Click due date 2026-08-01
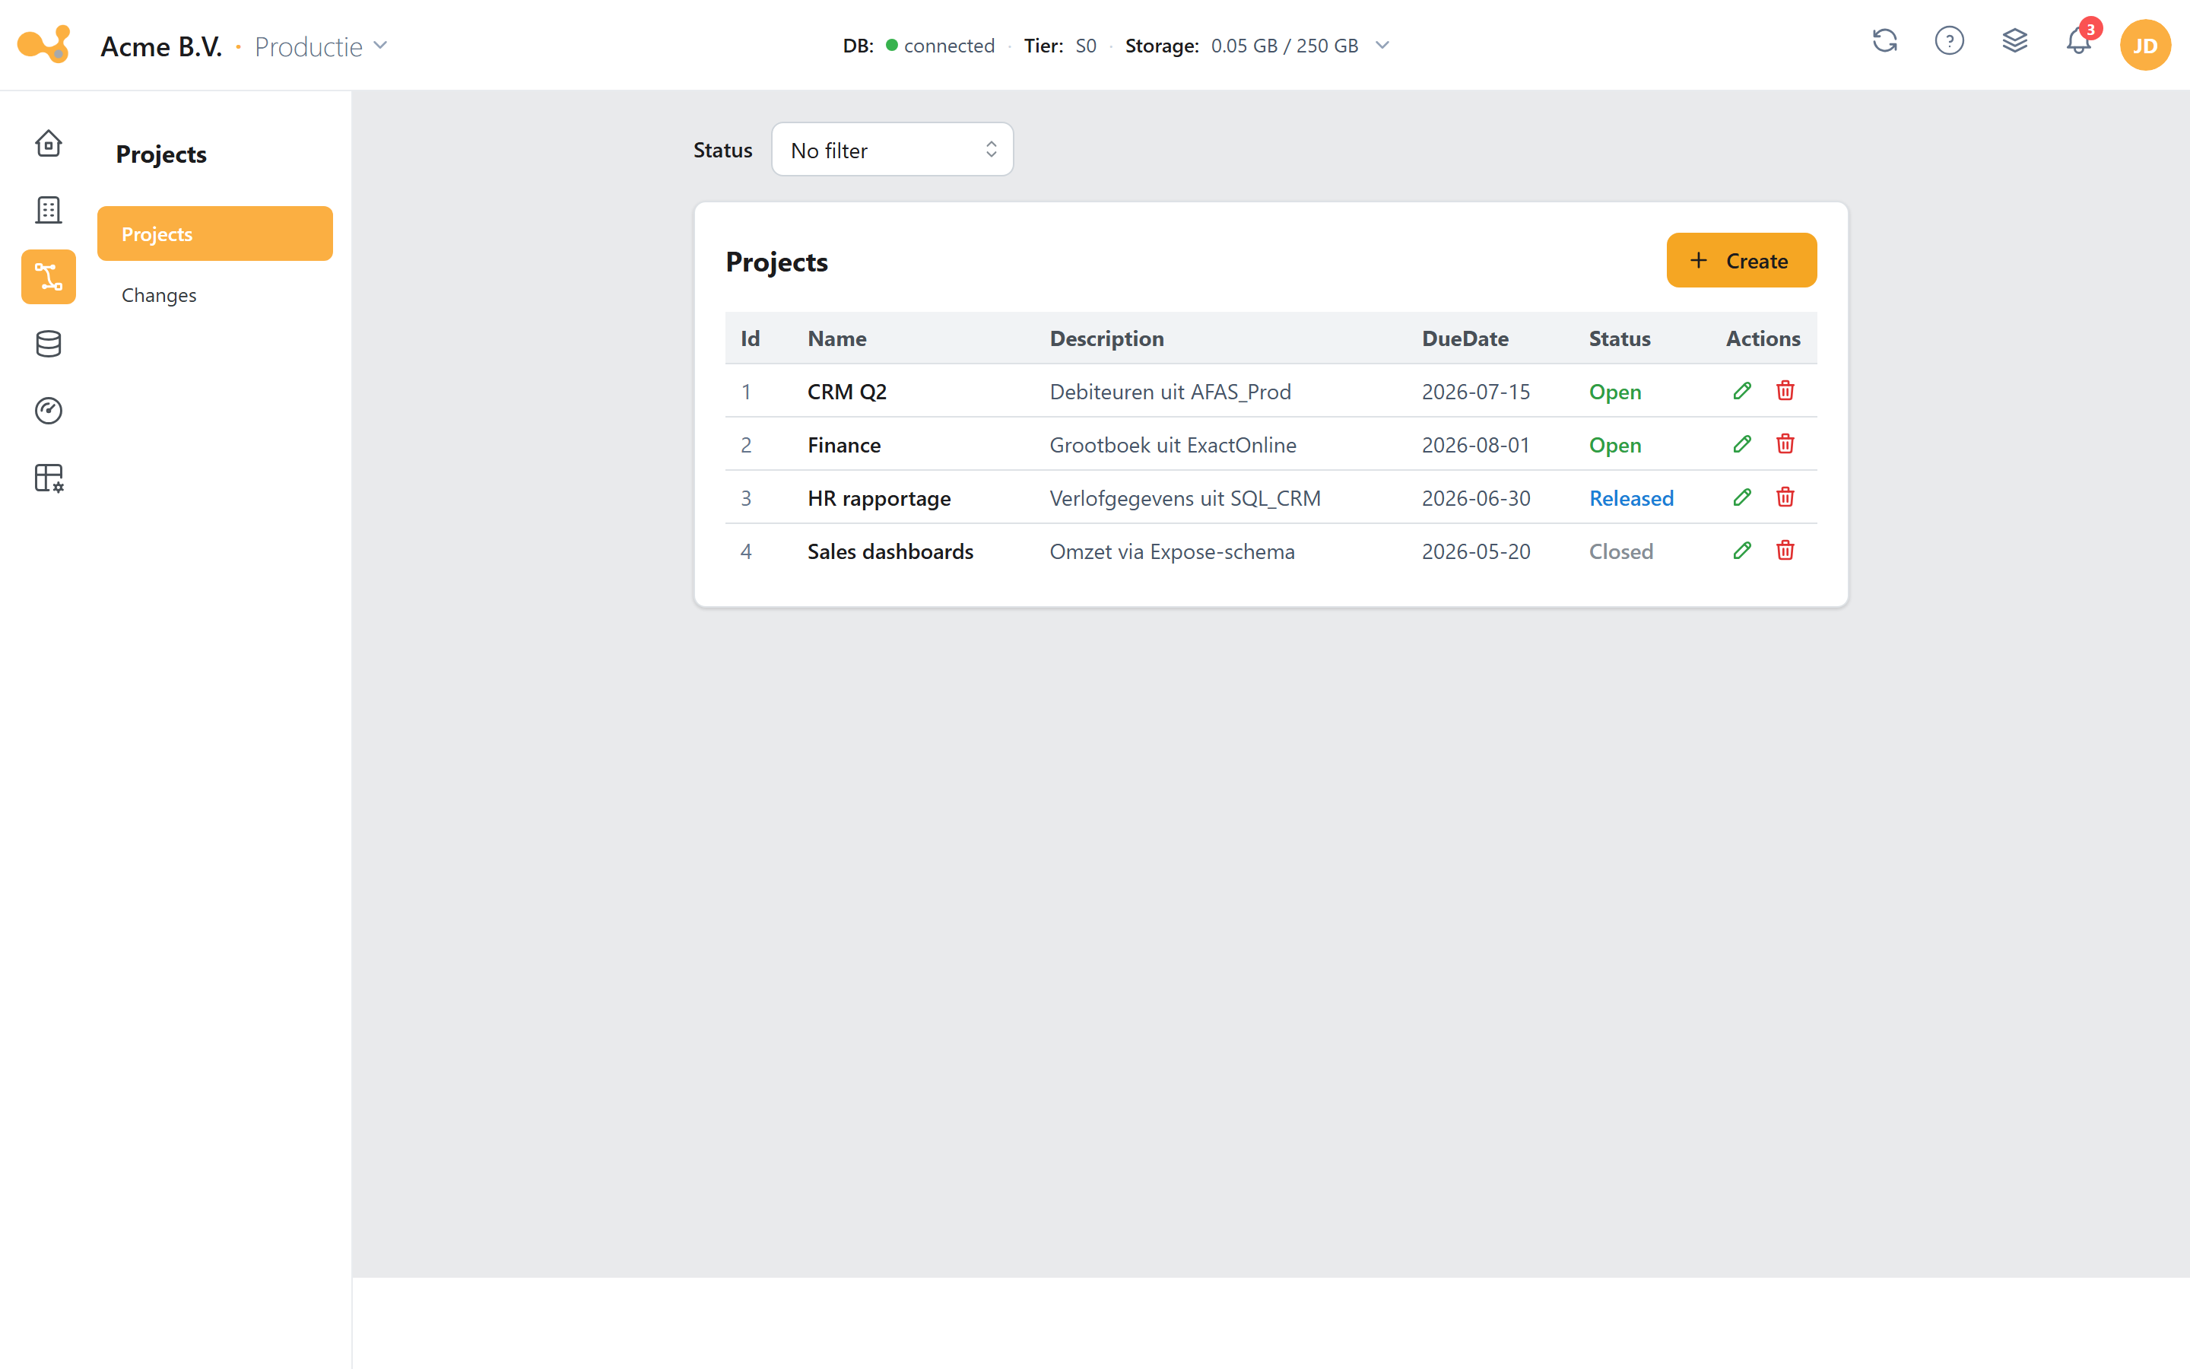This screenshot has height=1369, width=2190. [x=1476, y=446]
